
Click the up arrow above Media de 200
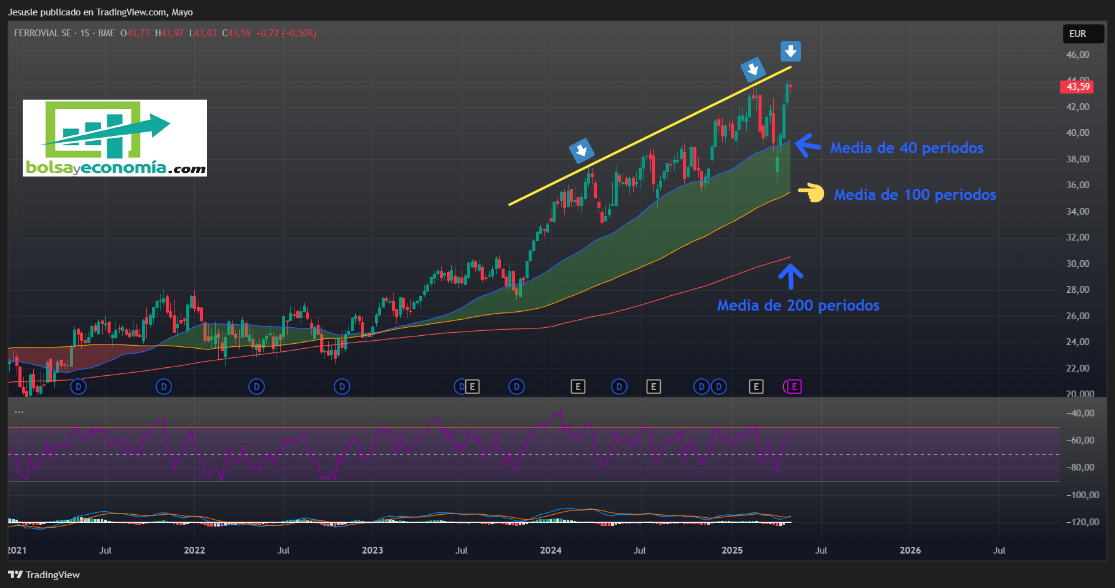coord(790,276)
